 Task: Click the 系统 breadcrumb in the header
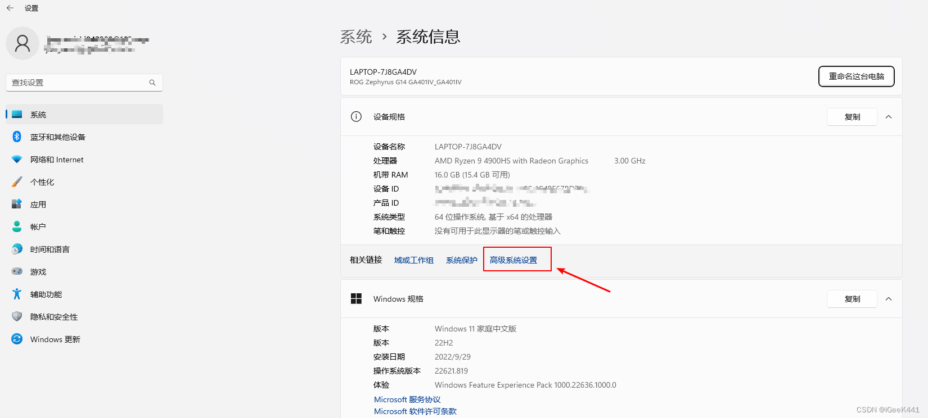356,37
